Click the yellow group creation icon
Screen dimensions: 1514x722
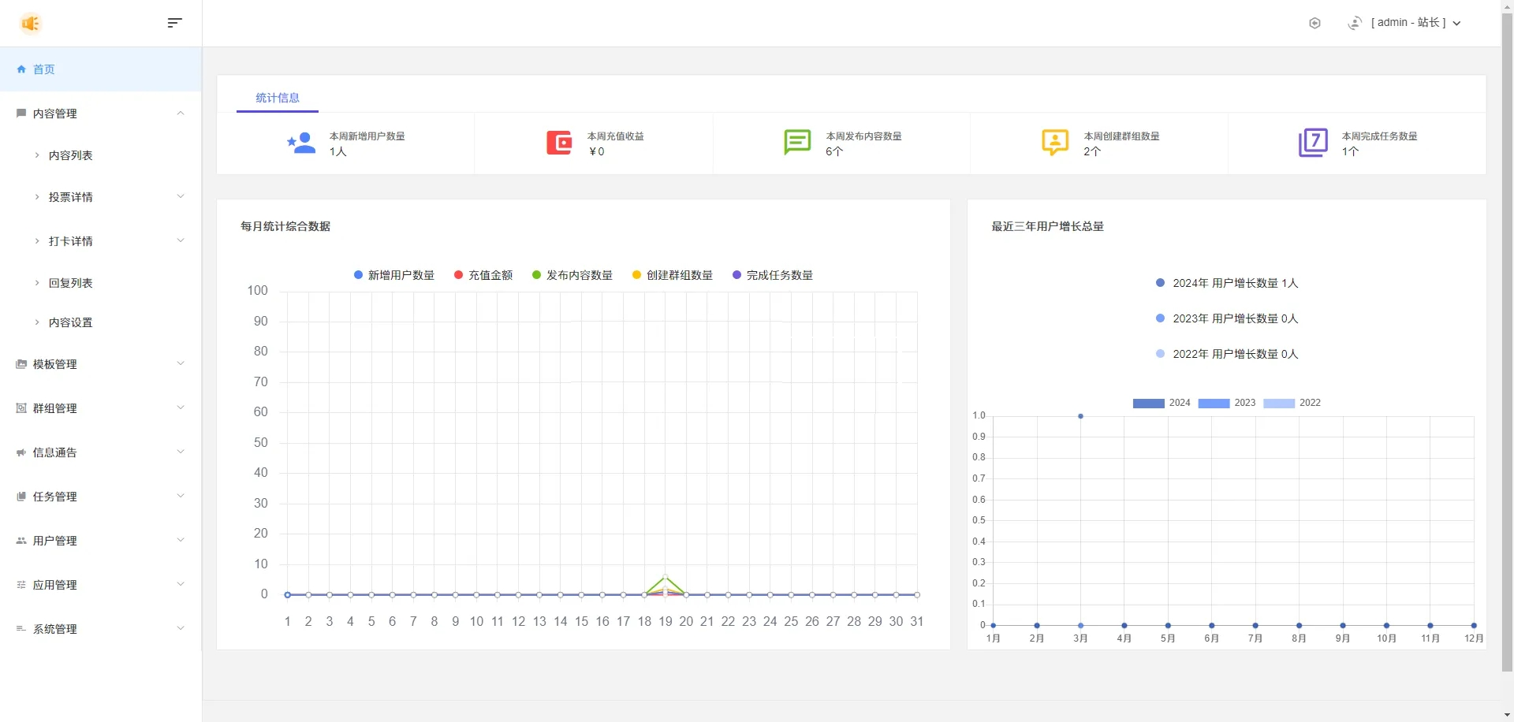(x=1055, y=143)
